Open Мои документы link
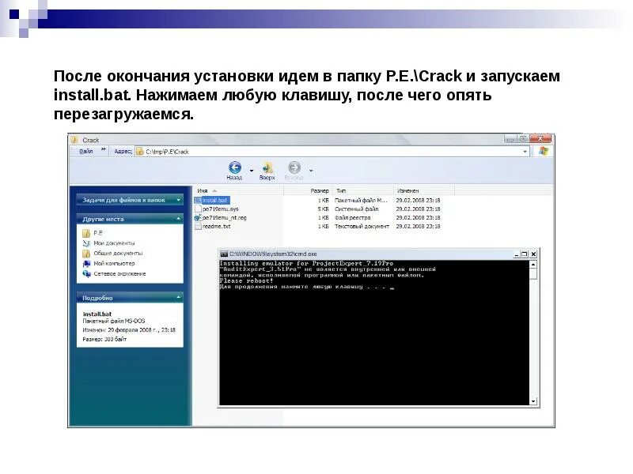633x474 pixels. (114, 243)
